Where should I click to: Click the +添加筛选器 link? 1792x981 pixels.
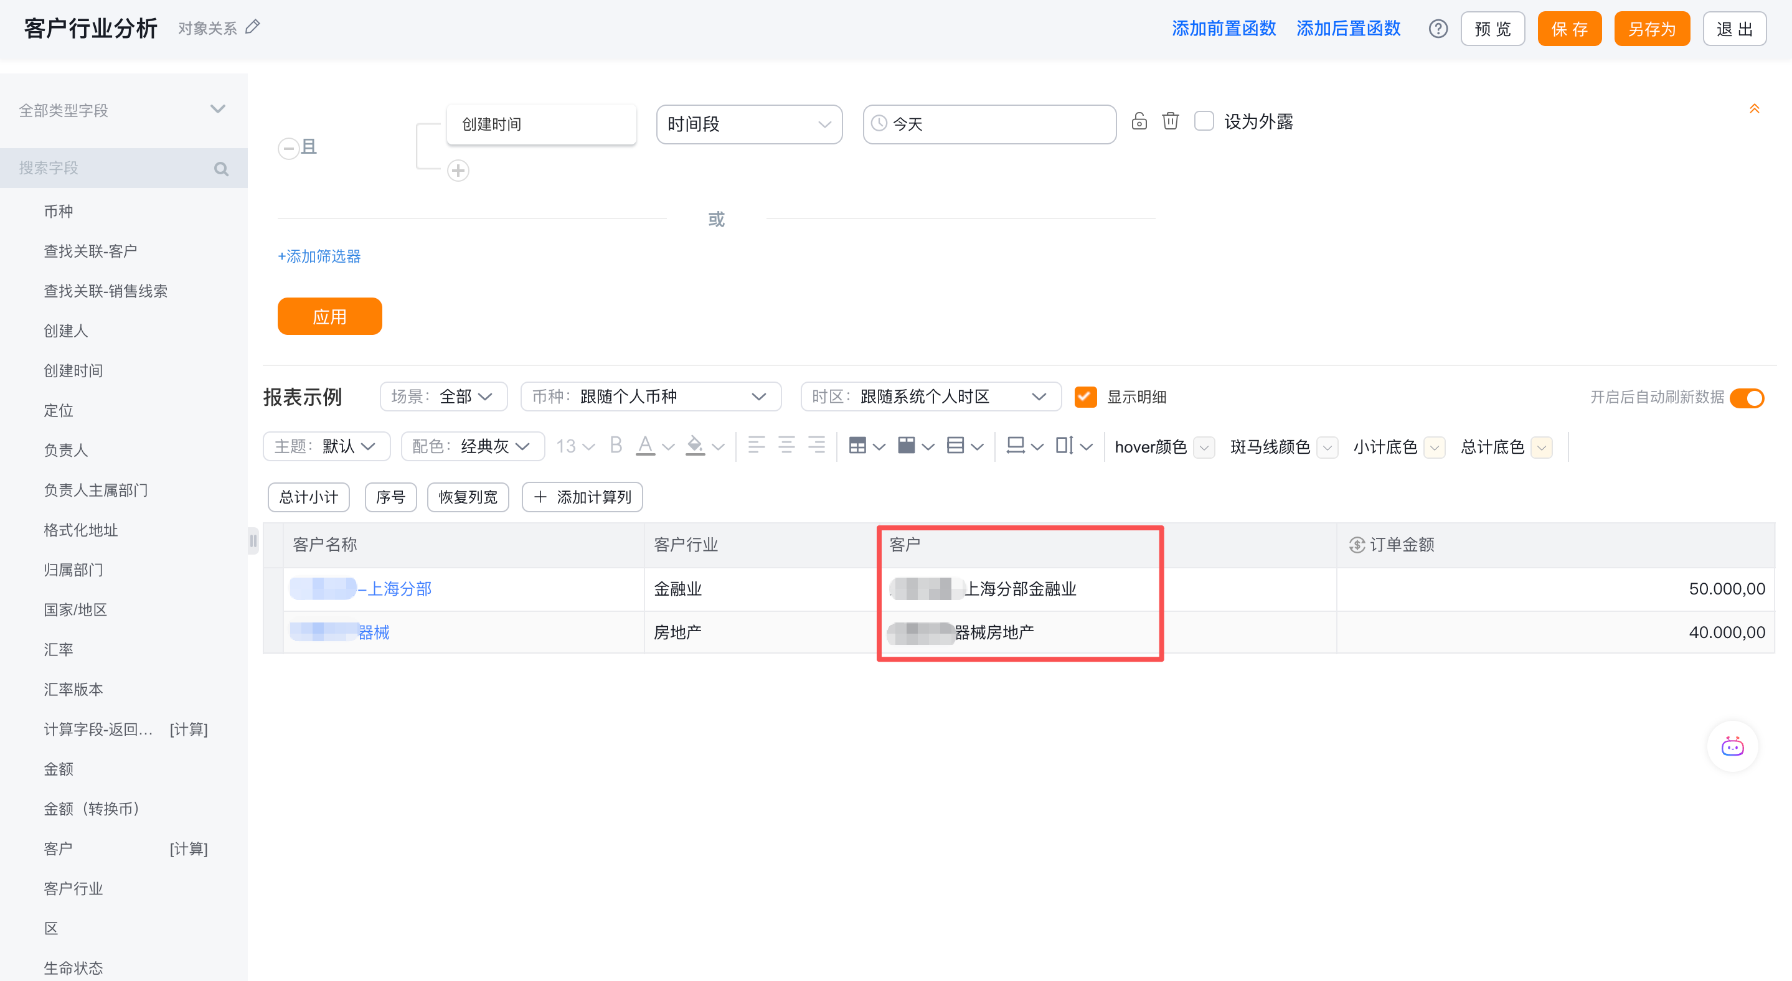pyautogui.click(x=319, y=256)
